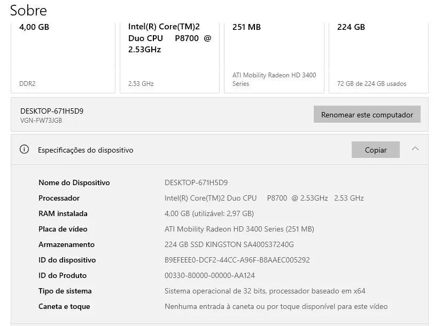Click the 2.53 GHz caption in processor card

pos(141,84)
